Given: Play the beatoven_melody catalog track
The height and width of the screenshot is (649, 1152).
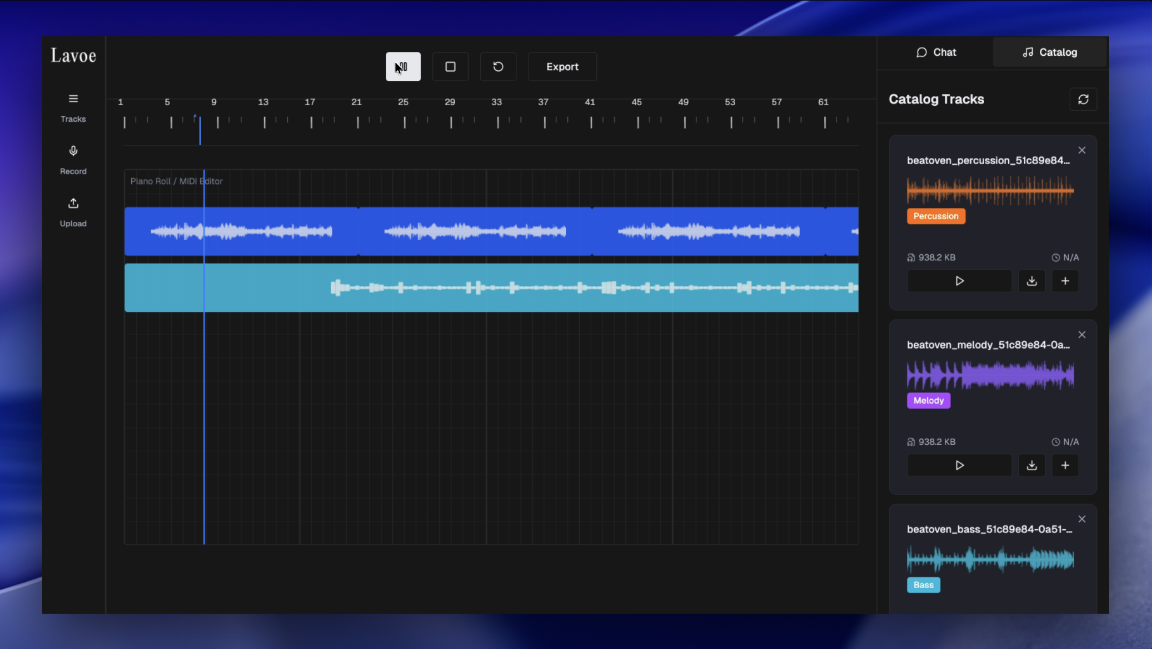Looking at the screenshot, I should (959, 465).
